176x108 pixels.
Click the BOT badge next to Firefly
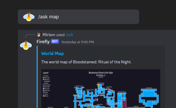tap(55, 41)
